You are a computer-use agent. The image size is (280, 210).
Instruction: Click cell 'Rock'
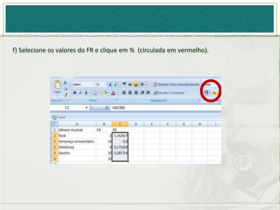(77, 136)
